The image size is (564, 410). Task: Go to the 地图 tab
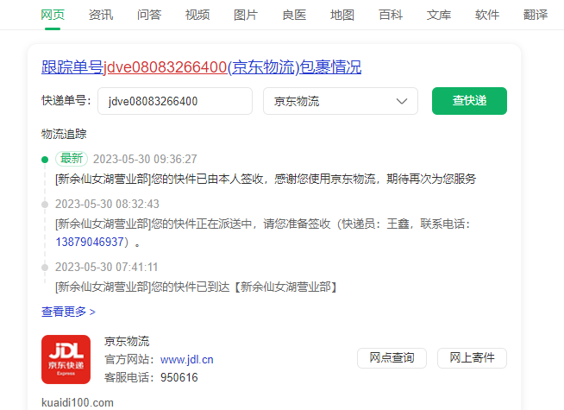pos(342,15)
